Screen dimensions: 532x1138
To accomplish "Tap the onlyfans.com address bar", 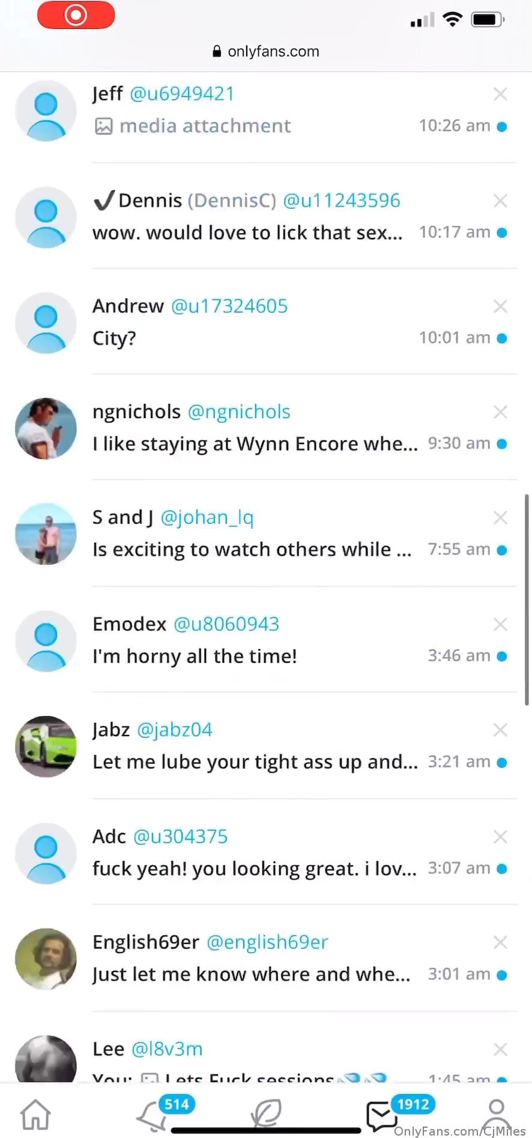I will pos(266,51).
